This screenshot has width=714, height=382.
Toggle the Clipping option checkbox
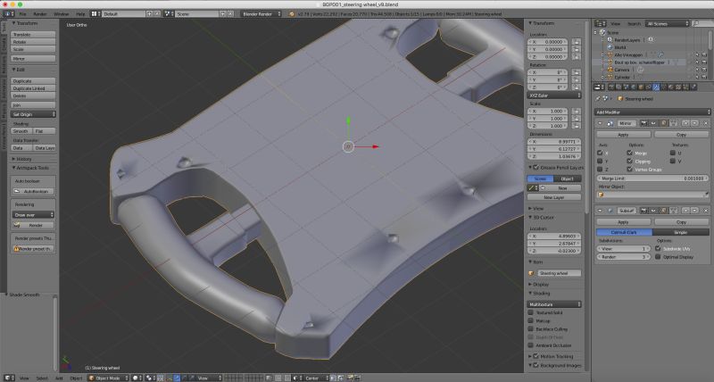630,162
